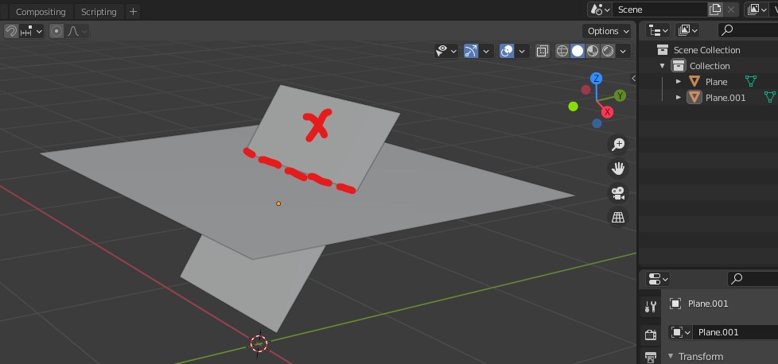Select wireframe viewport shading
The height and width of the screenshot is (364, 778).
point(562,51)
